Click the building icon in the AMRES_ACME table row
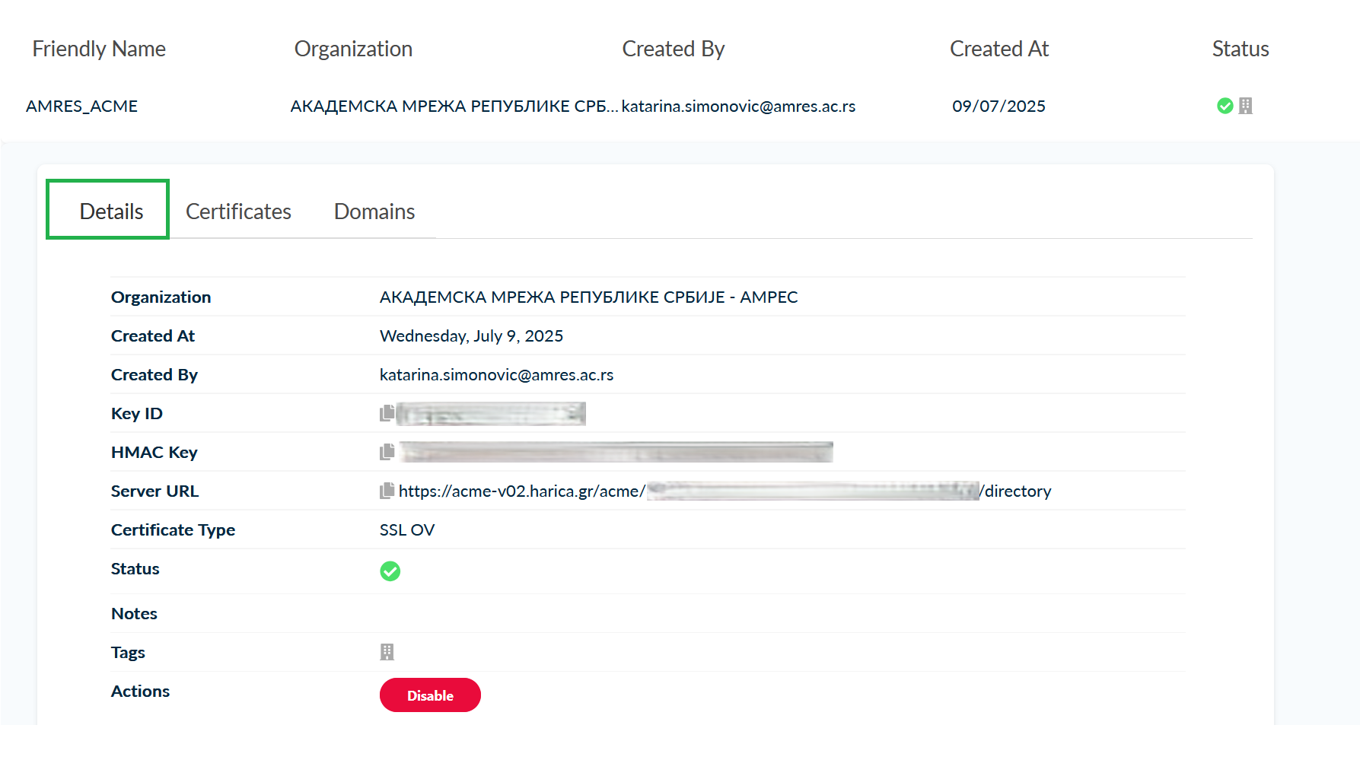Image resolution: width=1360 pixels, height=760 pixels. pyautogui.click(x=1245, y=106)
